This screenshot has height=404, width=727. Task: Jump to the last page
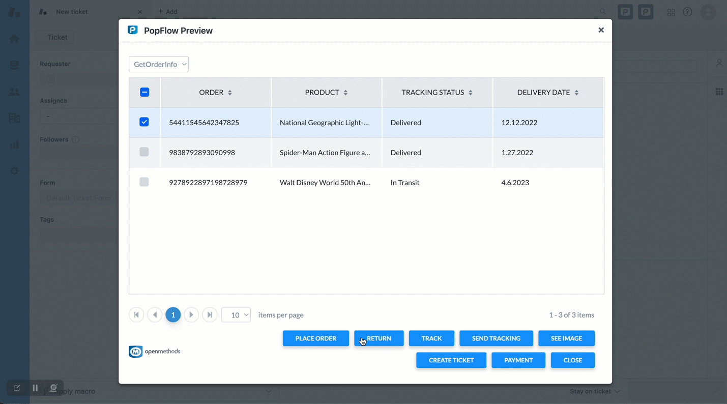[x=210, y=315]
